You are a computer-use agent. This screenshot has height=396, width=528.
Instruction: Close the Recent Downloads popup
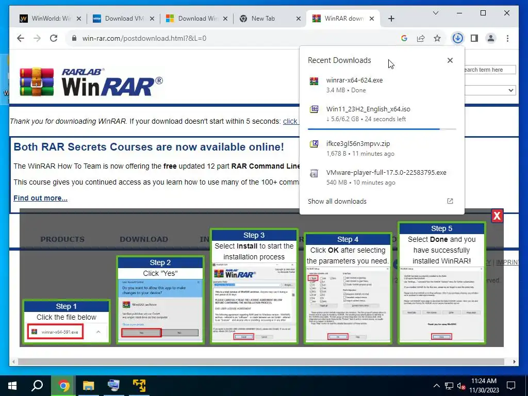(450, 60)
